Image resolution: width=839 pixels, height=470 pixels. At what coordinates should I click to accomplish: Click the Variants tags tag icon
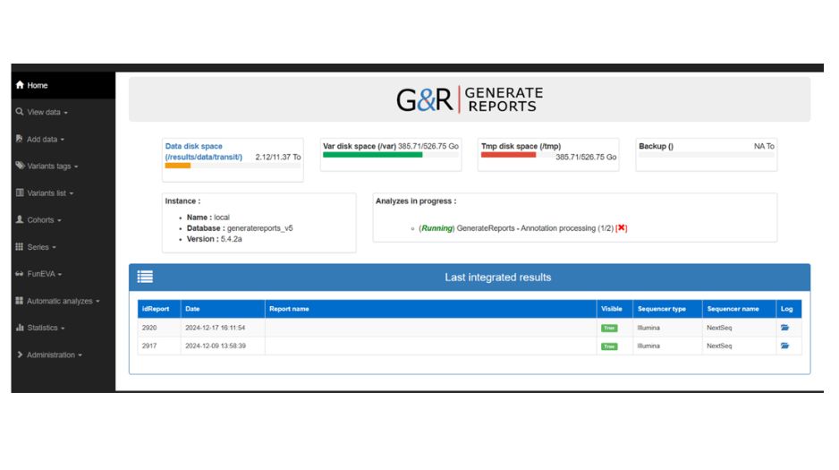[x=20, y=166]
